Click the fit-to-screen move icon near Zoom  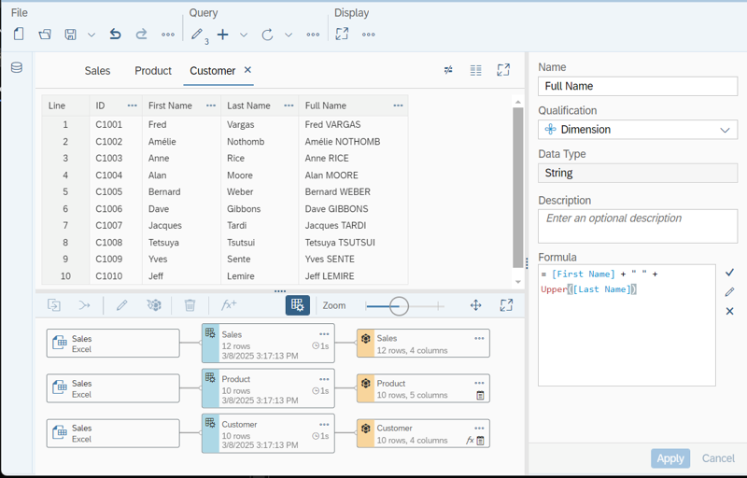pos(475,305)
